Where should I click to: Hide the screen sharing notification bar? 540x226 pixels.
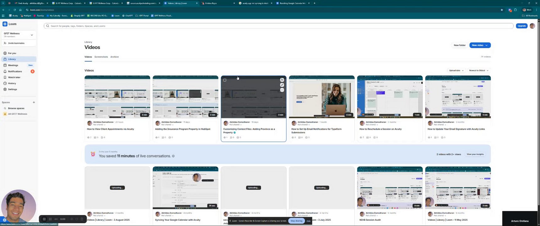point(308,221)
